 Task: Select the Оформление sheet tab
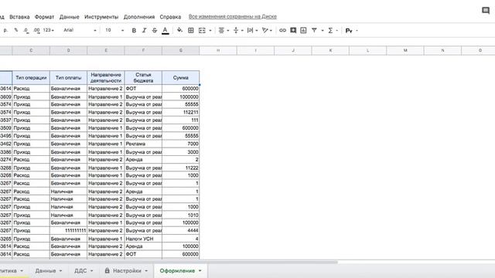point(177,271)
